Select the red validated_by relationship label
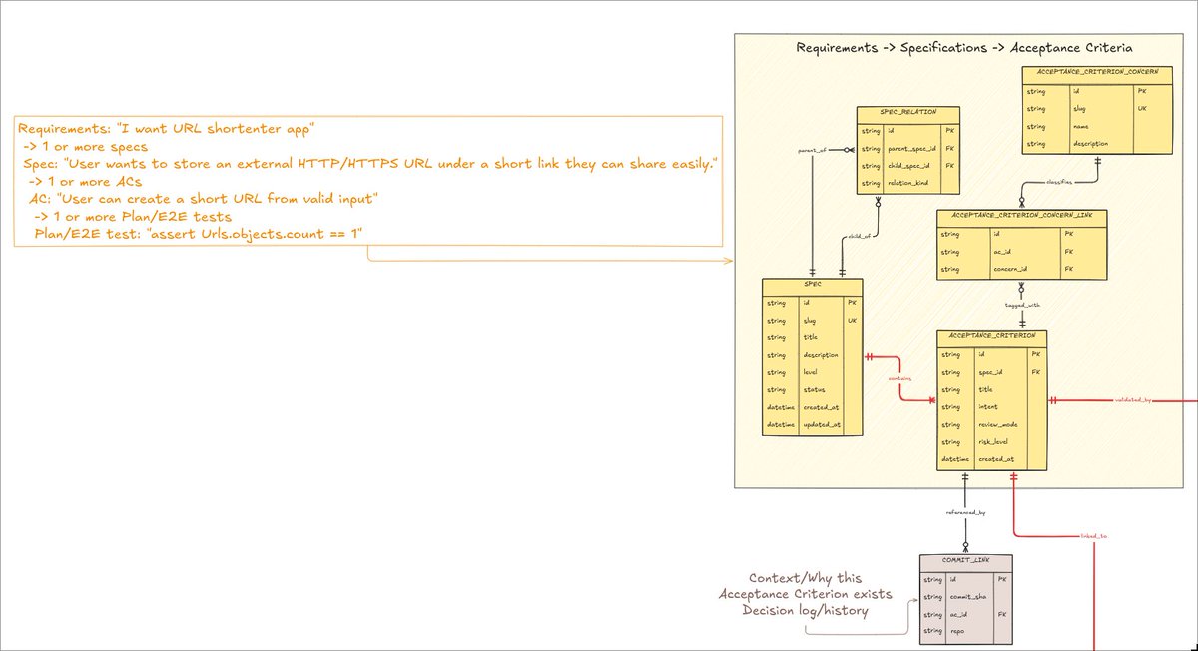This screenshot has height=651, width=1198. click(1134, 400)
